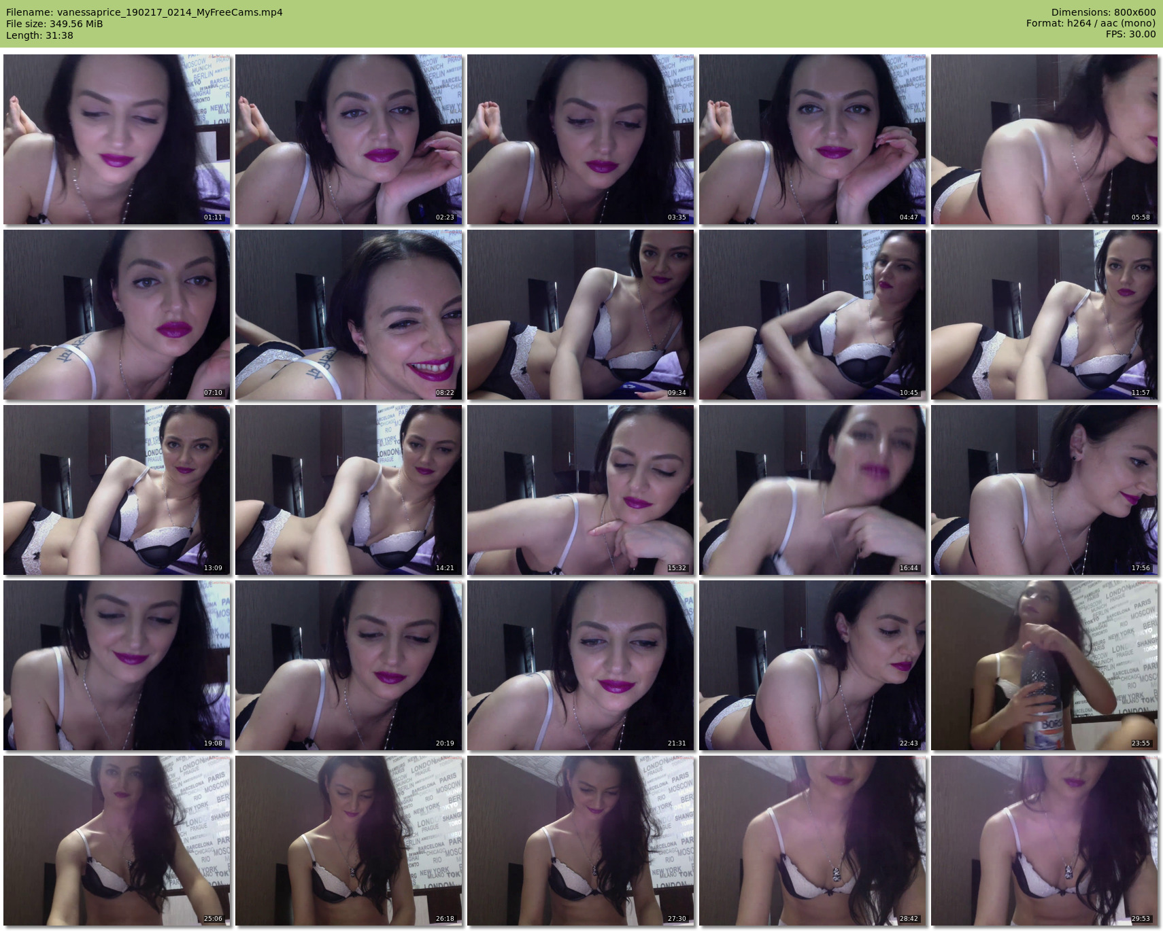
Task: Open the frame with timestamp 02:23
Action: click(349, 139)
